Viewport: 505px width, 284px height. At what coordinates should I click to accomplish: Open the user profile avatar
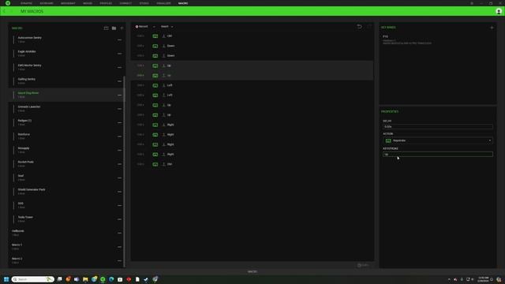(x=499, y=11)
